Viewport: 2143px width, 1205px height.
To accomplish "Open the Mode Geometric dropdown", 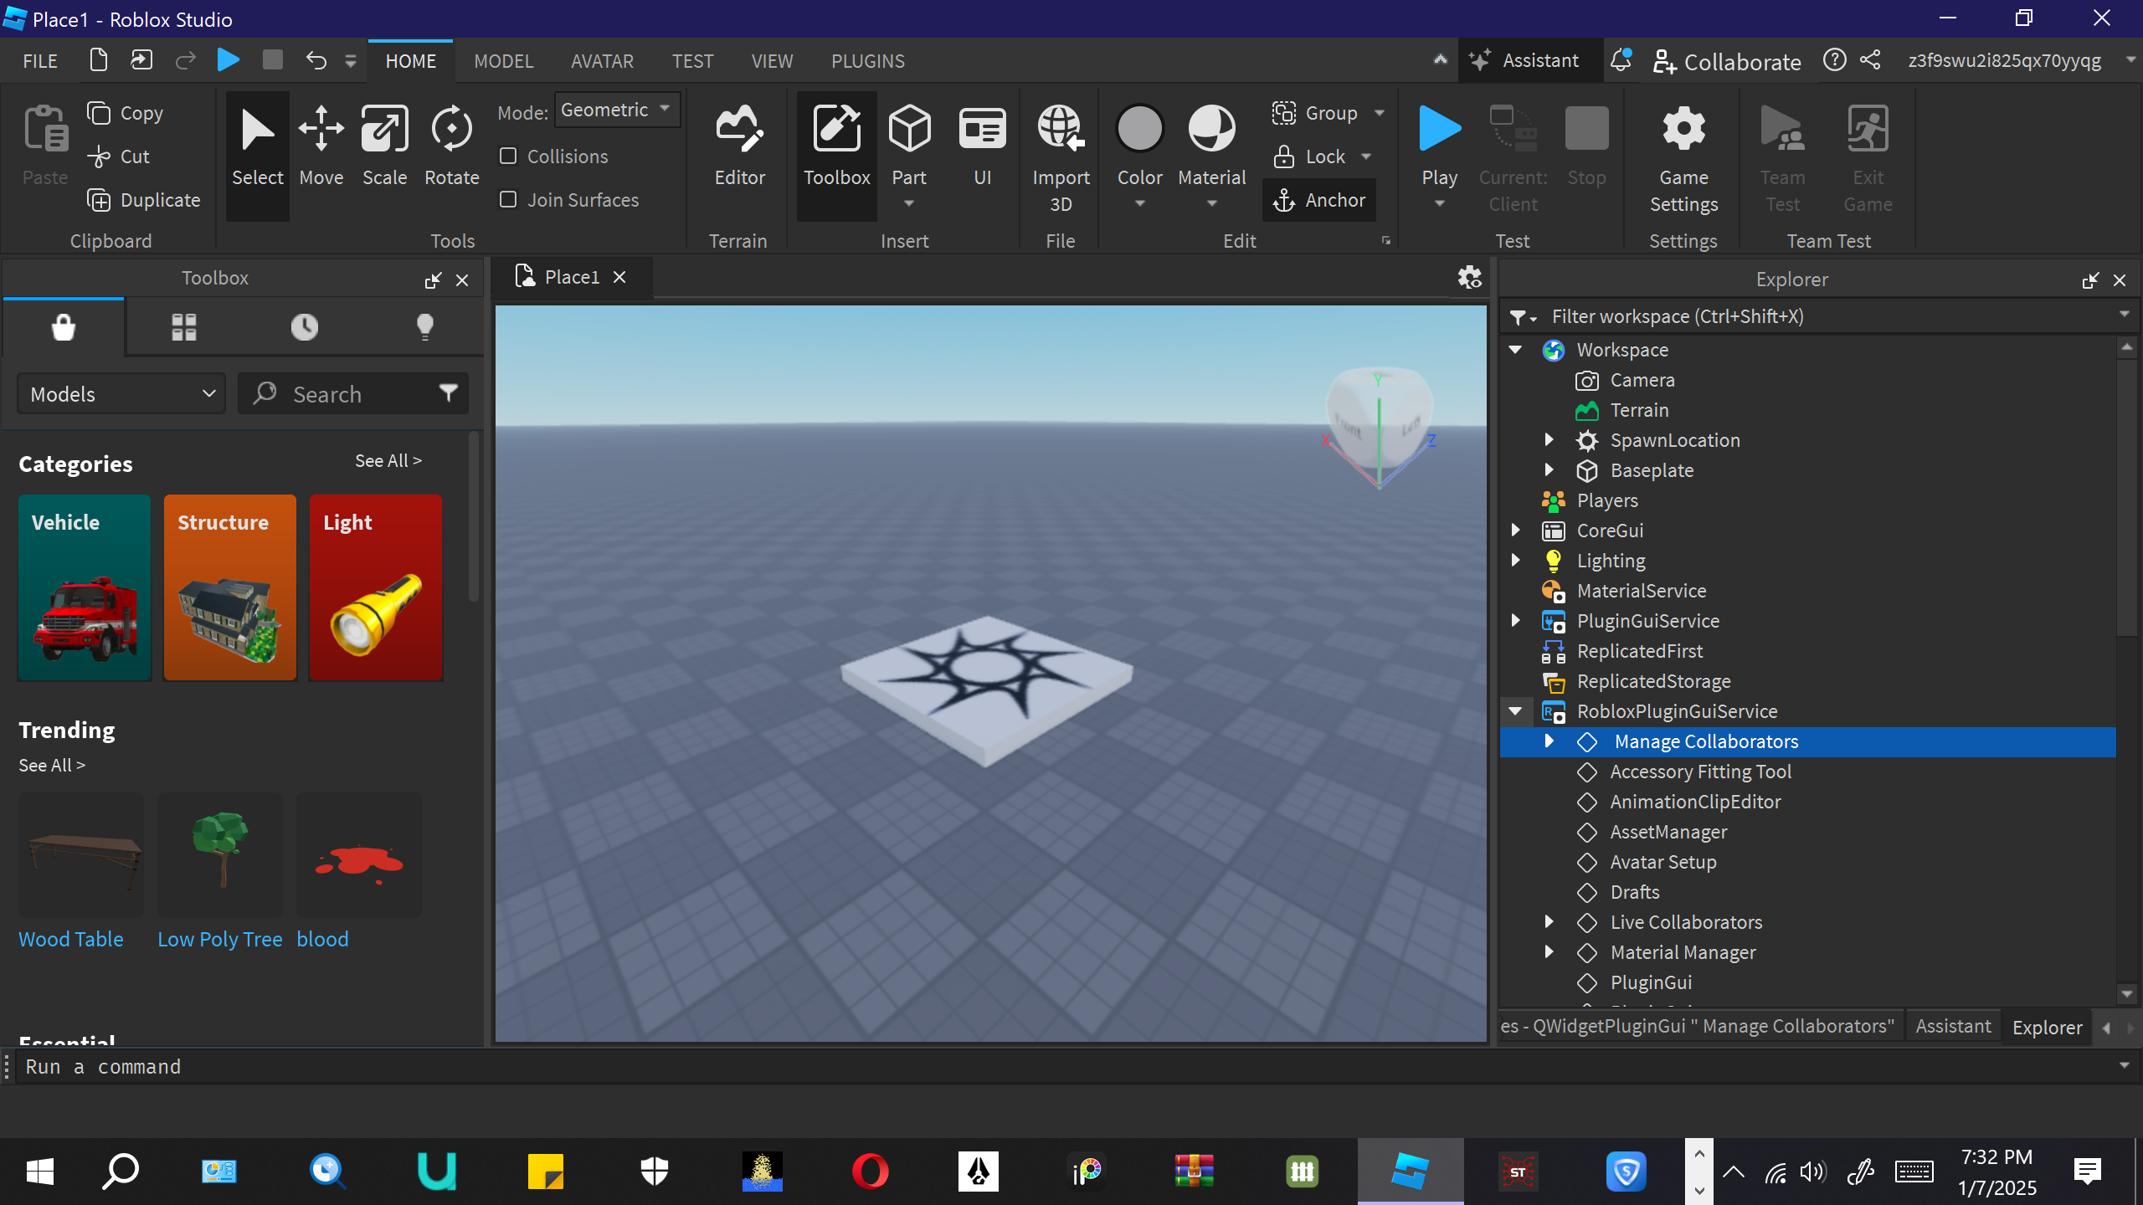I will pos(616,110).
